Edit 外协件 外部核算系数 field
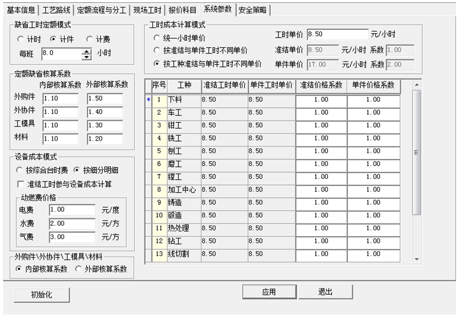This screenshot has width=461, height=319. pyautogui.click(x=105, y=112)
